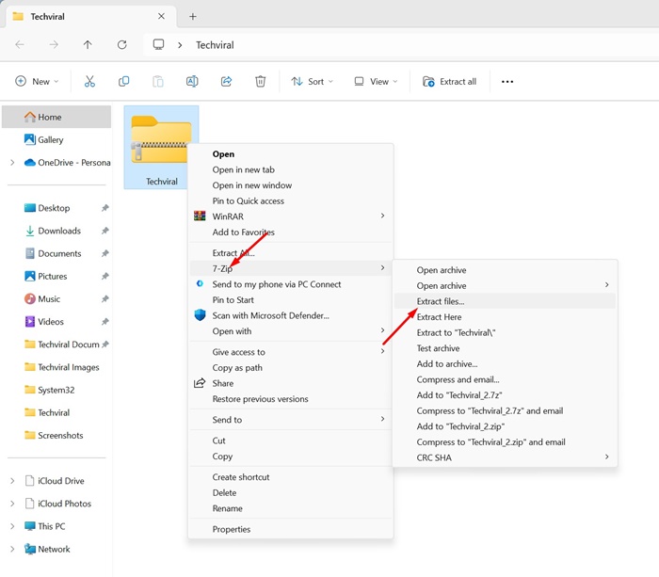
Task: Choose Add to archive... option
Action: [505, 364]
